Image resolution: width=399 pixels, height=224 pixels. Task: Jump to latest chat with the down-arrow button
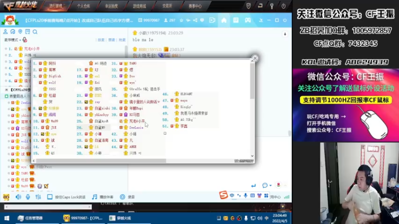[285, 34]
